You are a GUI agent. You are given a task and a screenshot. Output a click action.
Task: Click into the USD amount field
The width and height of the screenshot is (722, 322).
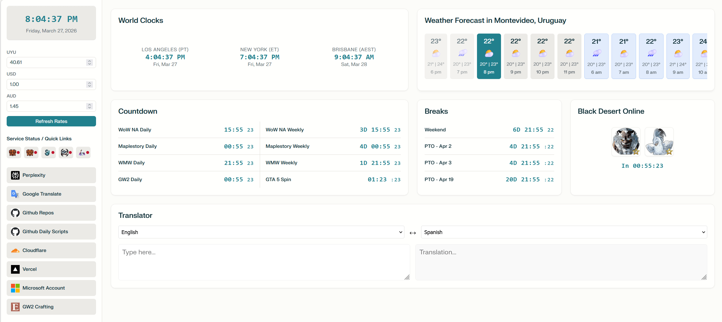[x=46, y=84]
